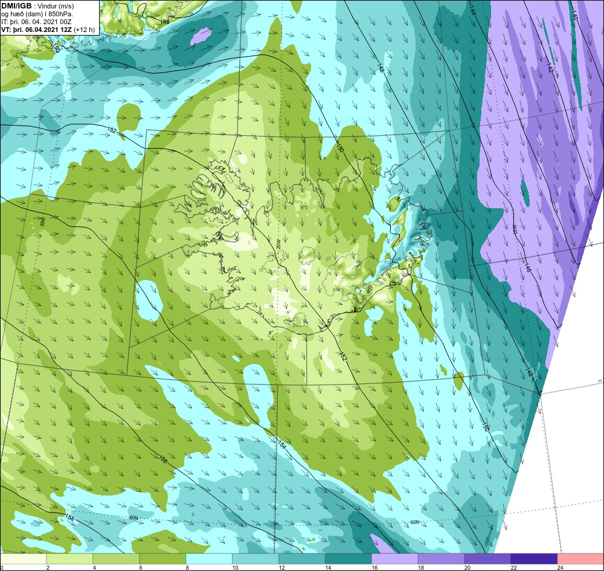
Task: Pick the 4–6 m/s green legend swatch
Action: point(116,559)
